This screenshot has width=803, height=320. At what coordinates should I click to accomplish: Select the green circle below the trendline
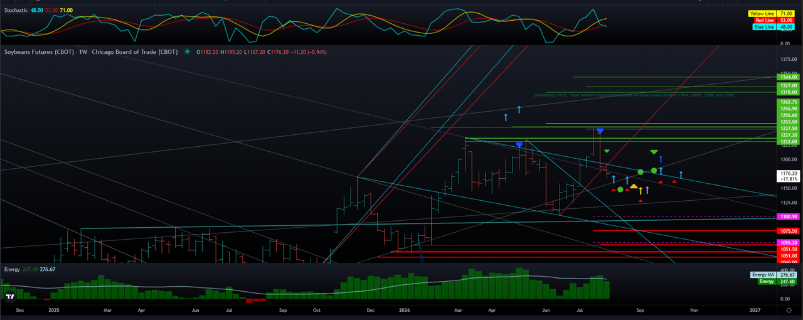click(x=620, y=189)
